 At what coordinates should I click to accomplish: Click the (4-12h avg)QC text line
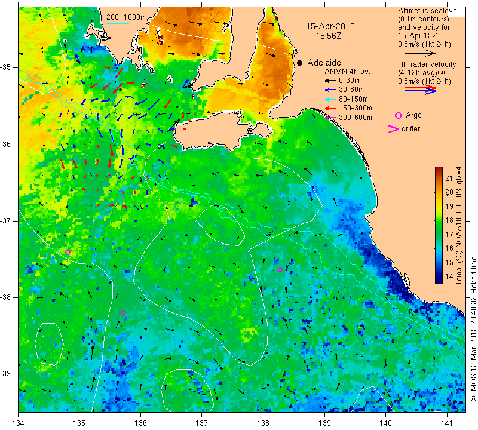[424, 73]
